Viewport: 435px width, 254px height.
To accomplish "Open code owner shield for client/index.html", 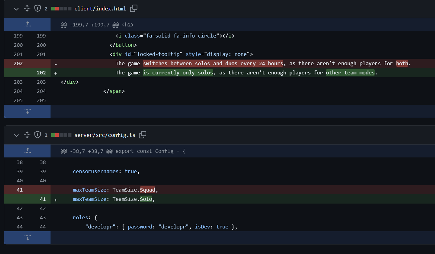I will tap(38, 9).
